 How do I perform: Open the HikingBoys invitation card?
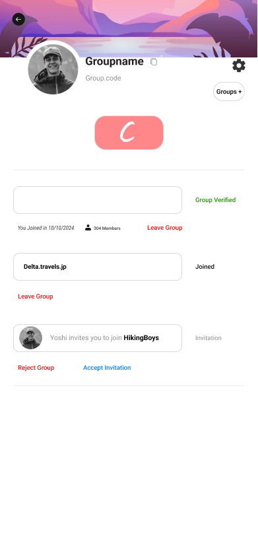[98, 338]
